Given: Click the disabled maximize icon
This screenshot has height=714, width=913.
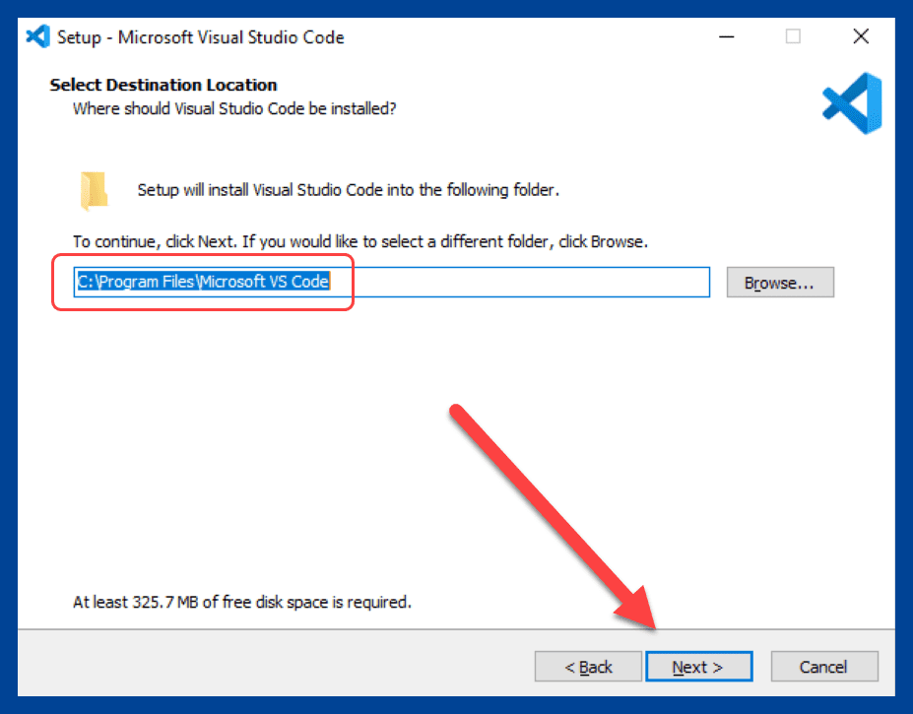Looking at the screenshot, I should click(793, 36).
